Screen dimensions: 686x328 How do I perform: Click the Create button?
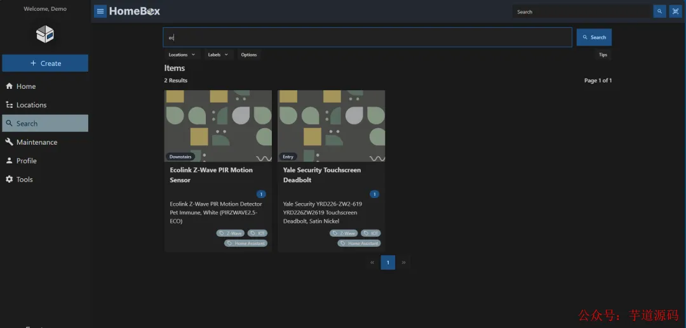(x=45, y=63)
